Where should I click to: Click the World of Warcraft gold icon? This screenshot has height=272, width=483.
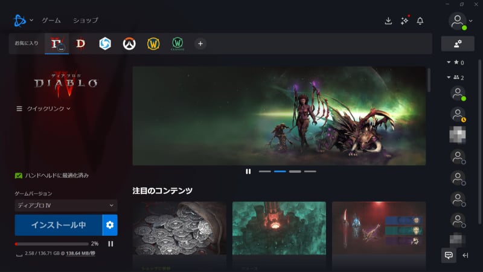[x=153, y=44]
